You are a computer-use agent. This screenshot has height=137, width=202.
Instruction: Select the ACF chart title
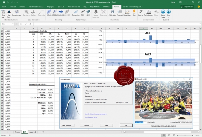148,33
